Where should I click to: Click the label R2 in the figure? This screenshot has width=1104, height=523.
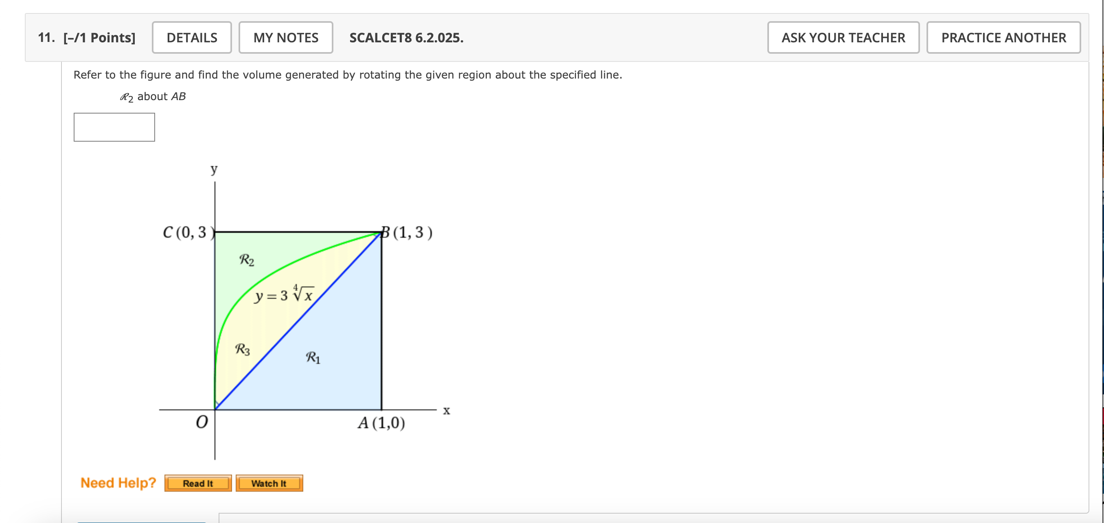(246, 260)
